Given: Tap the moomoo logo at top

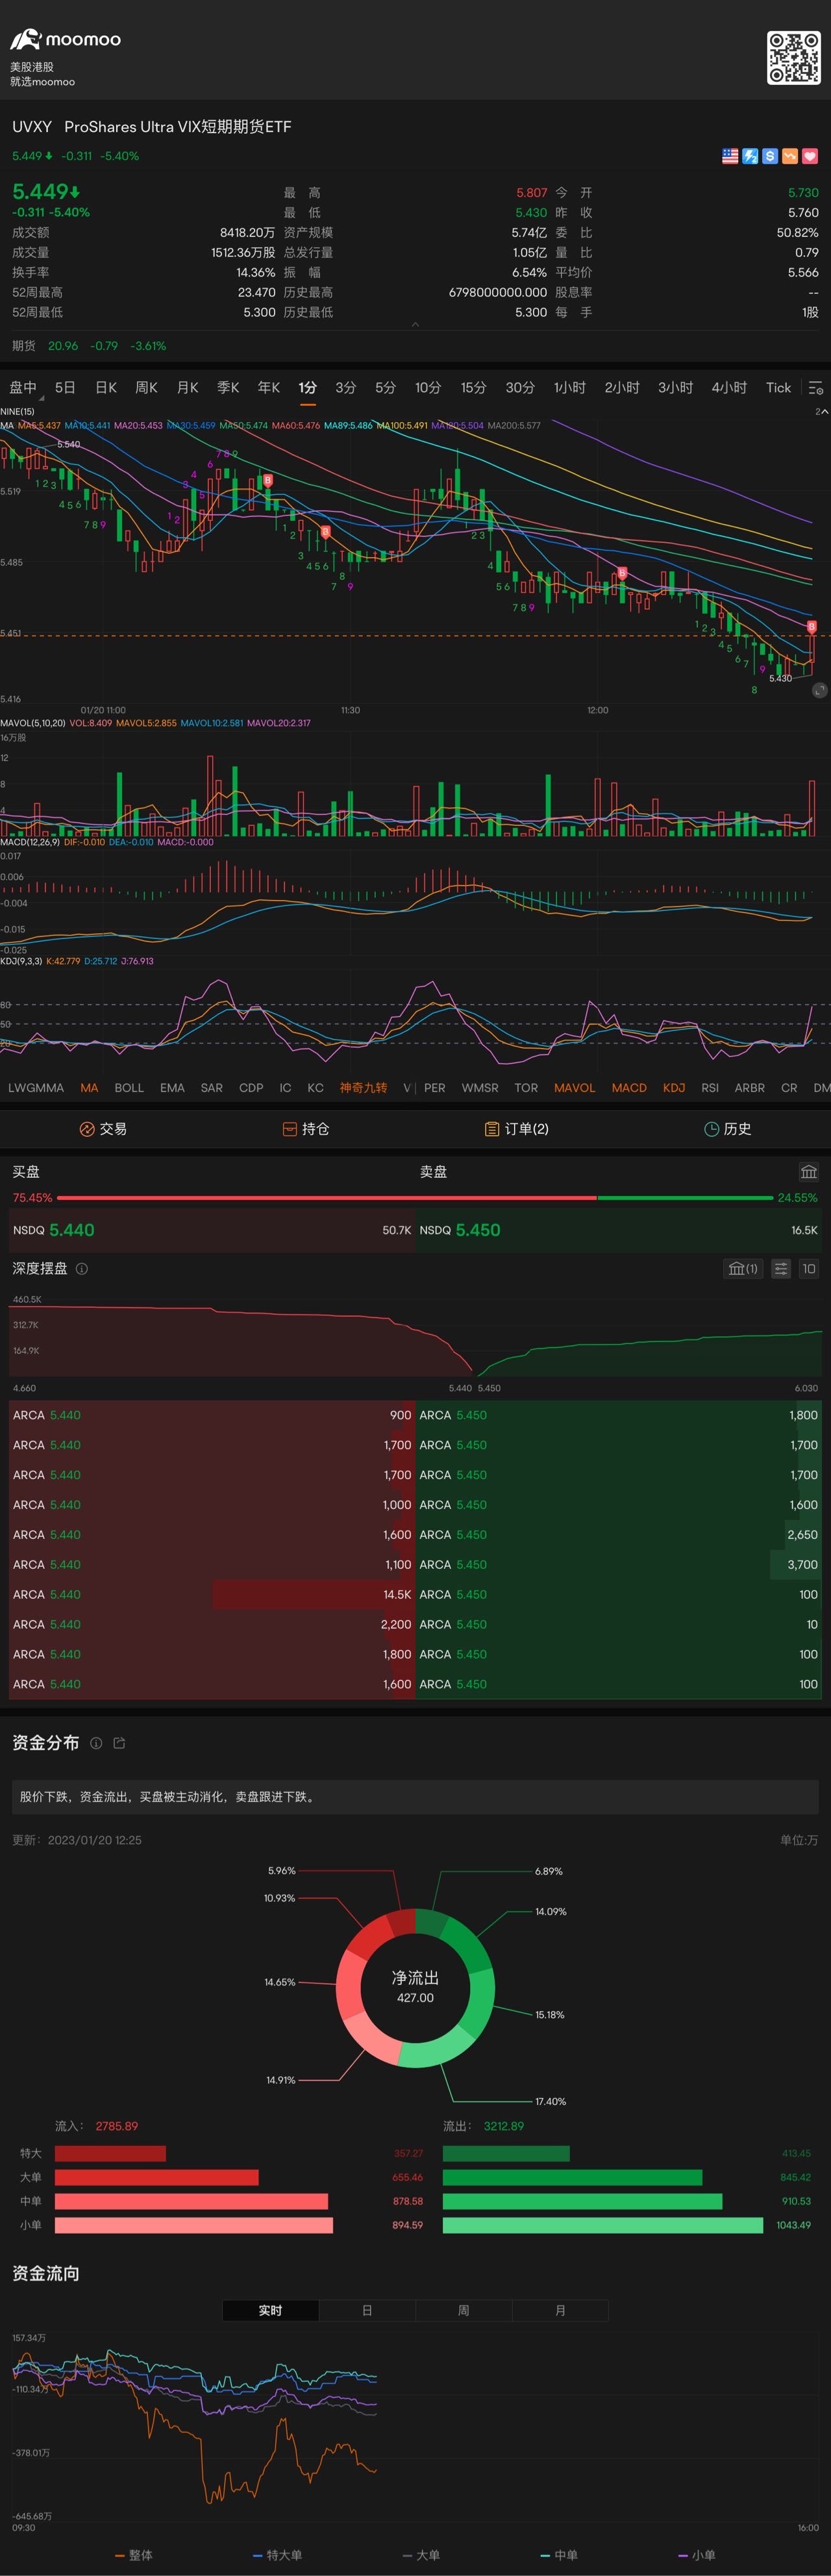Looking at the screenshot, I should [66, 39].
